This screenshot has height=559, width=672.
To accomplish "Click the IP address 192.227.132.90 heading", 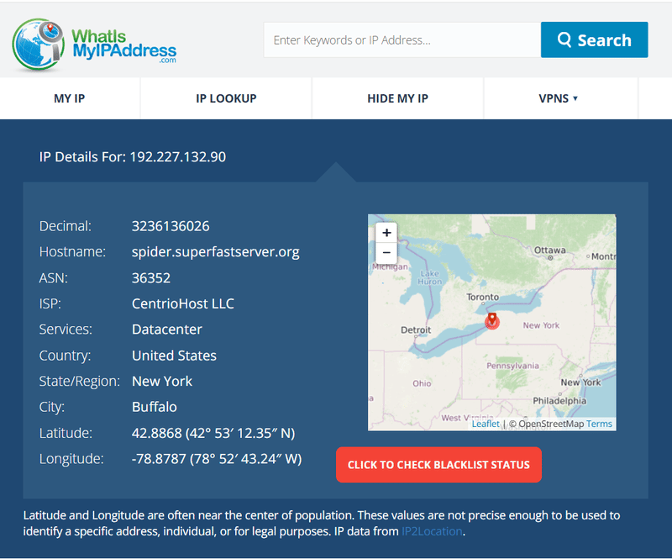I will (x=178, y=157).
